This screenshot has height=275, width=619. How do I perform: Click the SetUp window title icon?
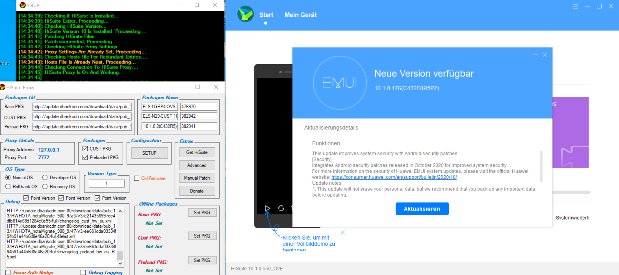point(23,5)
